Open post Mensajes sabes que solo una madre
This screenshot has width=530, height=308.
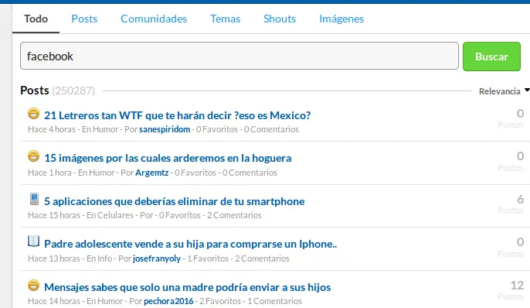click(188, 287)
